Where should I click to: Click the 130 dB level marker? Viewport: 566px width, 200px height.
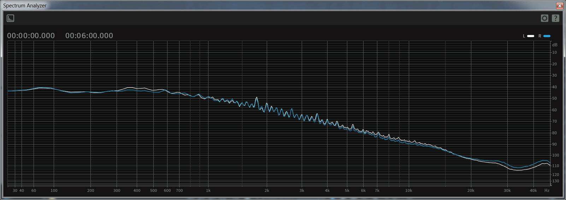pos(555,181)
